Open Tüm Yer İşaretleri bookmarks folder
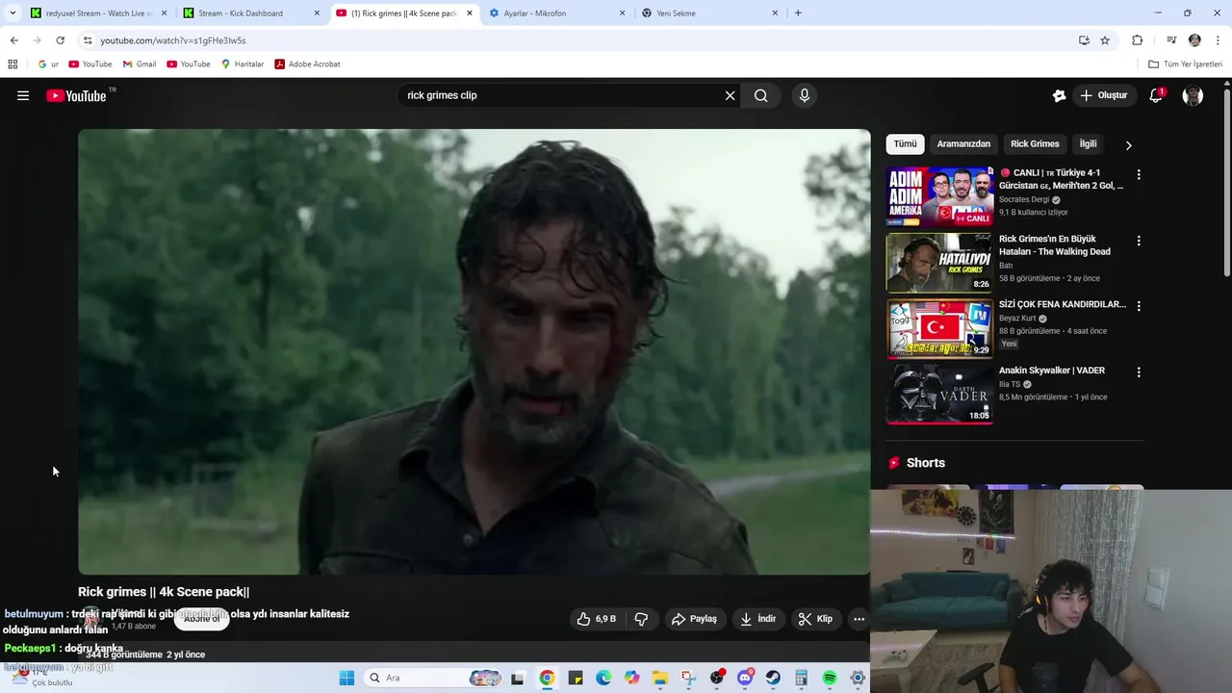The width and height of the screenshot is (1232, 693). (1186, 64)
